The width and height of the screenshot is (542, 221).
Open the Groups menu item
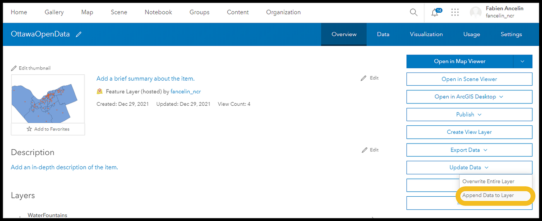[x=199, y=12]
